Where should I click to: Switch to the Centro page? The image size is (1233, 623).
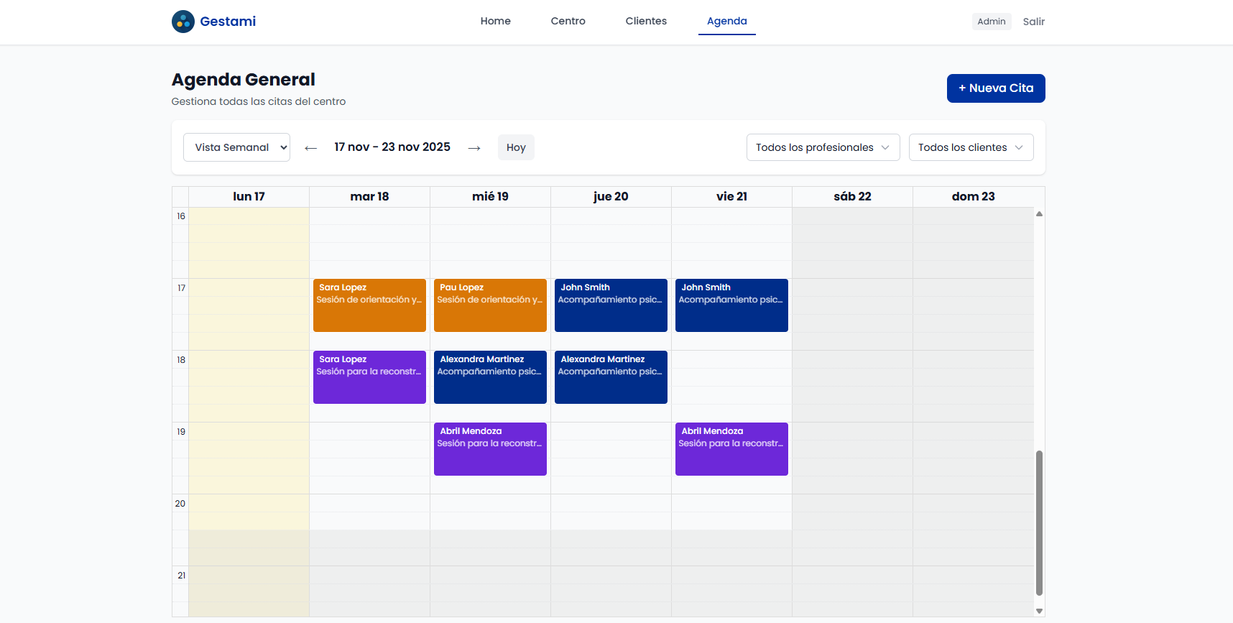(568, 21)
